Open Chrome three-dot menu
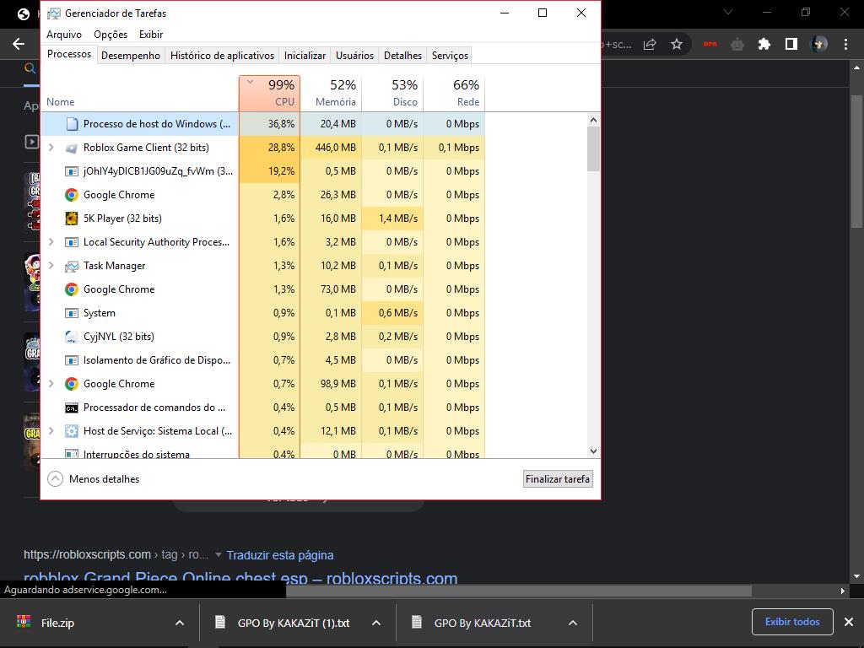864x648 pixels. [845, 44]
